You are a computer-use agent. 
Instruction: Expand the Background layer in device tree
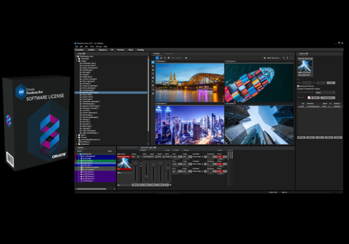click(79, 156)
